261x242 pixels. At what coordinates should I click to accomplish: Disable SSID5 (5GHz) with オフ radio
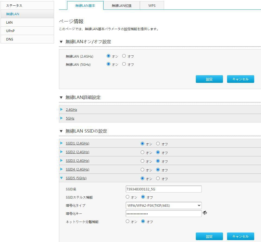pyautogui.click(x=158, y=178)
